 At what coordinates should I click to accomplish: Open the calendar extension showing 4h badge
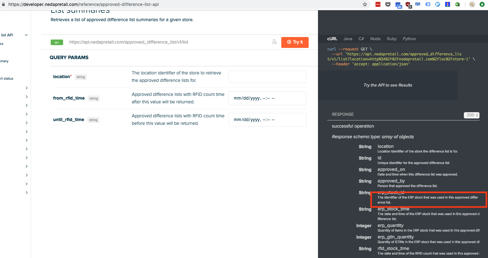click(398, 5)
